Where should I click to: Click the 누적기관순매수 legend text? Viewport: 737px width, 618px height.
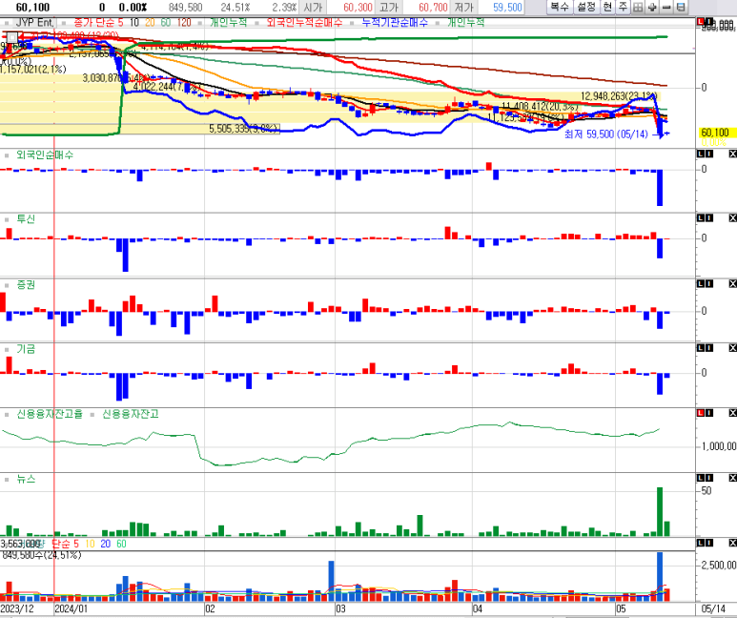click(395, 23)
